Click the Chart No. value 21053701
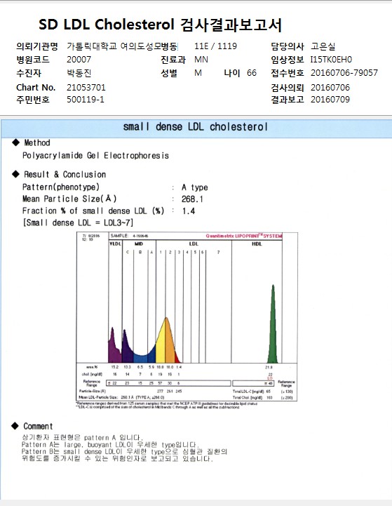 [x=86, y=88]
